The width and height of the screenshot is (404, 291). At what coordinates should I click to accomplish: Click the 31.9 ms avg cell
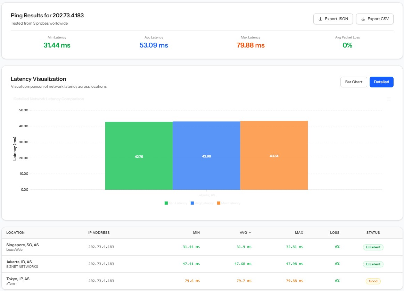coord(244,247)
